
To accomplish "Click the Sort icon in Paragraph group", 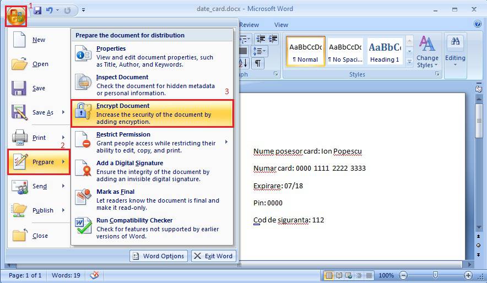I will pyautogui.click(x=244, y=63).
